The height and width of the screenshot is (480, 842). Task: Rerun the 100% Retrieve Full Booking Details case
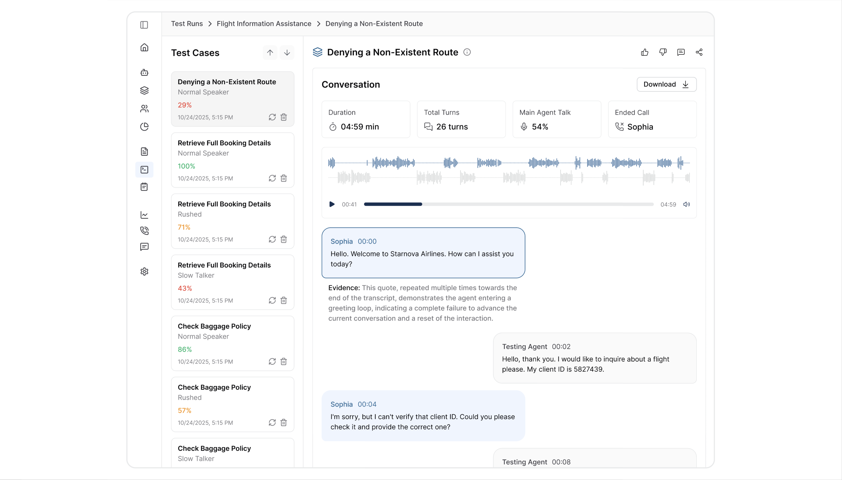tap(272, 178)
